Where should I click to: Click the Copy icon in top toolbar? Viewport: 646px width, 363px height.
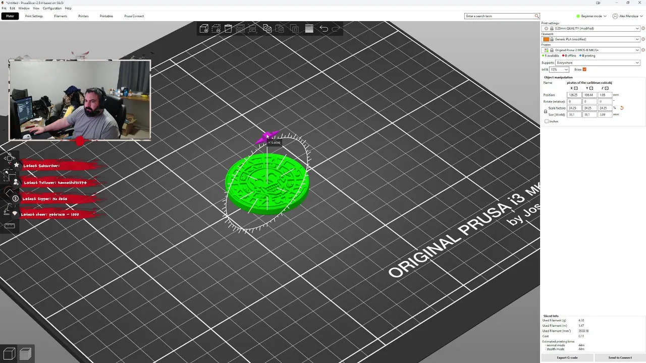point(267,29)
